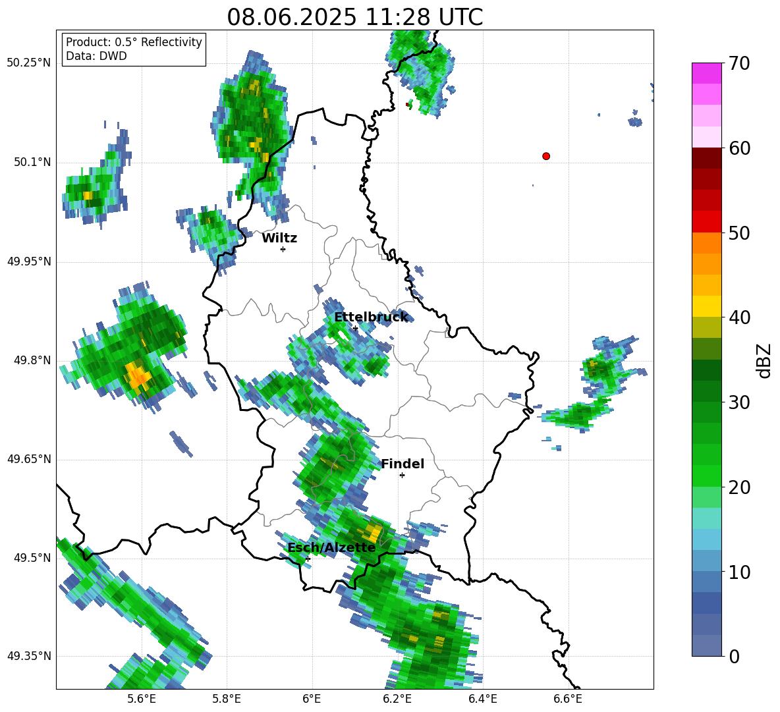This screenshot has width=780, height=712.
Task: Click the colorbar value 50
Action: pos(740,233)
